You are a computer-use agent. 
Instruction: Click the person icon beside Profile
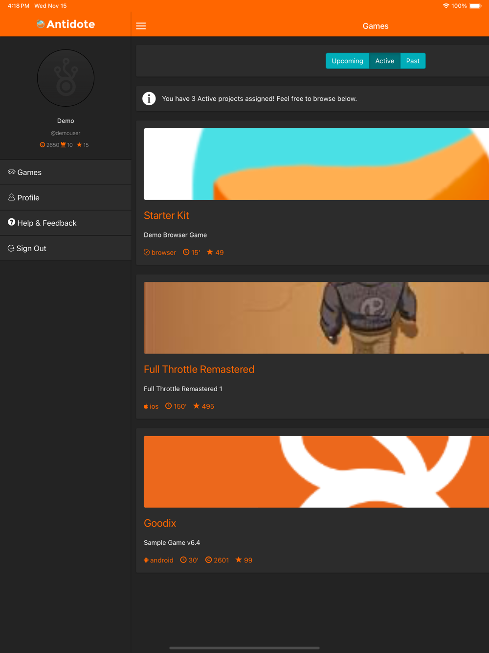11,197
